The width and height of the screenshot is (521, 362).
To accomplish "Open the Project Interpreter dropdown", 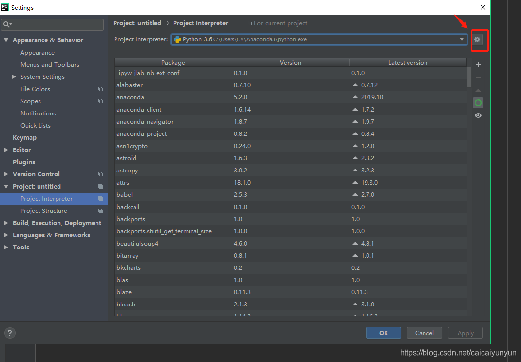I will coord(462,39).
